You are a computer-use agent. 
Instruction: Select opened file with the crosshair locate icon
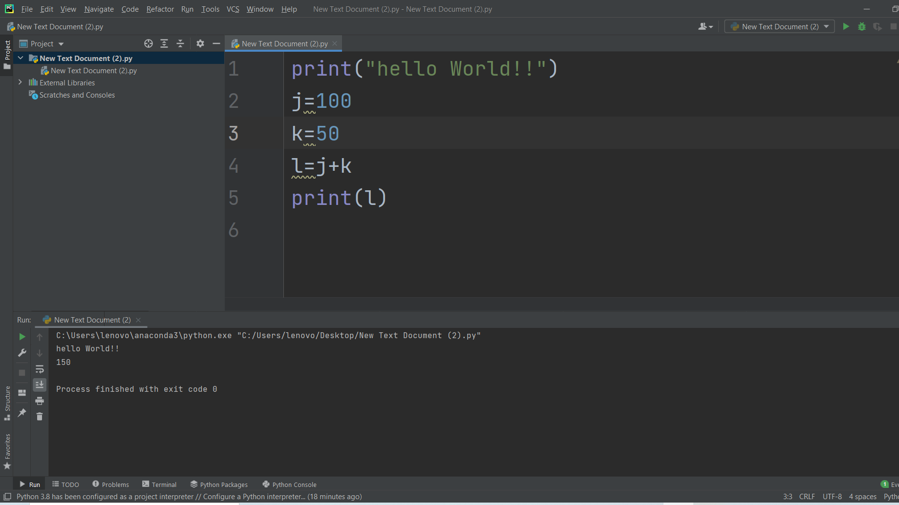pyautogui.click(x=149, y=43)
